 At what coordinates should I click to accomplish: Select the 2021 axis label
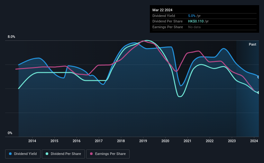[x=187, y=141]
